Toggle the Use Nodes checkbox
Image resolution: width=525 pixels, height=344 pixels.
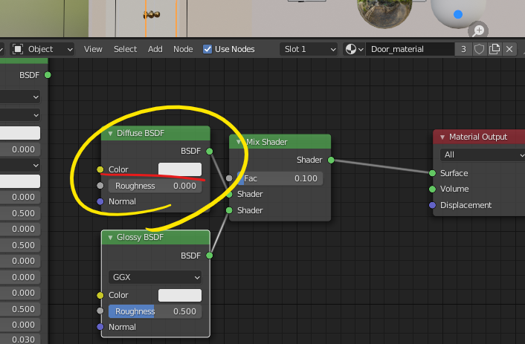pos(207,49)
